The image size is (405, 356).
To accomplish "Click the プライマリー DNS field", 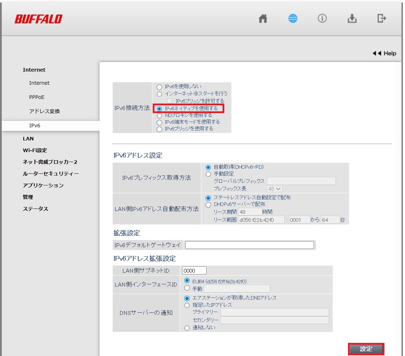I will point(275,312).
